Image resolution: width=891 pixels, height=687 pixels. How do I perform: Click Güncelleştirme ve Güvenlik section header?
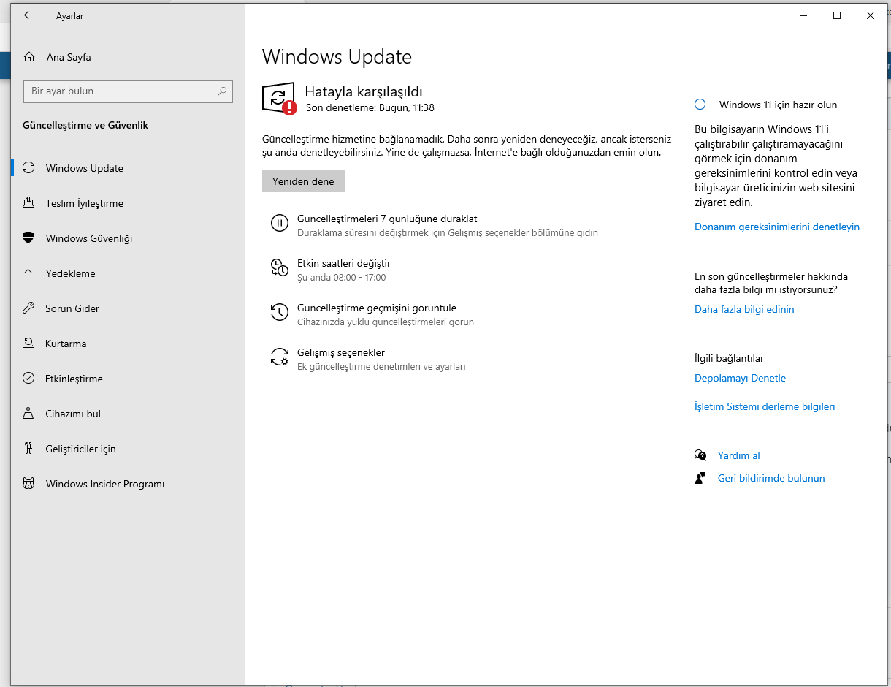coord(85,125)
